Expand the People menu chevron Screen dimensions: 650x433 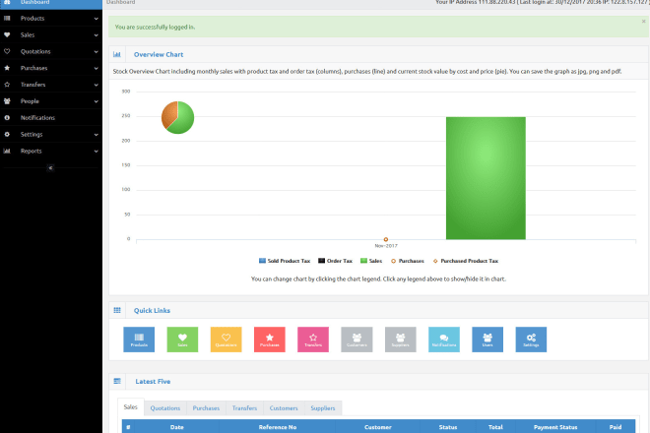(96, 101)
